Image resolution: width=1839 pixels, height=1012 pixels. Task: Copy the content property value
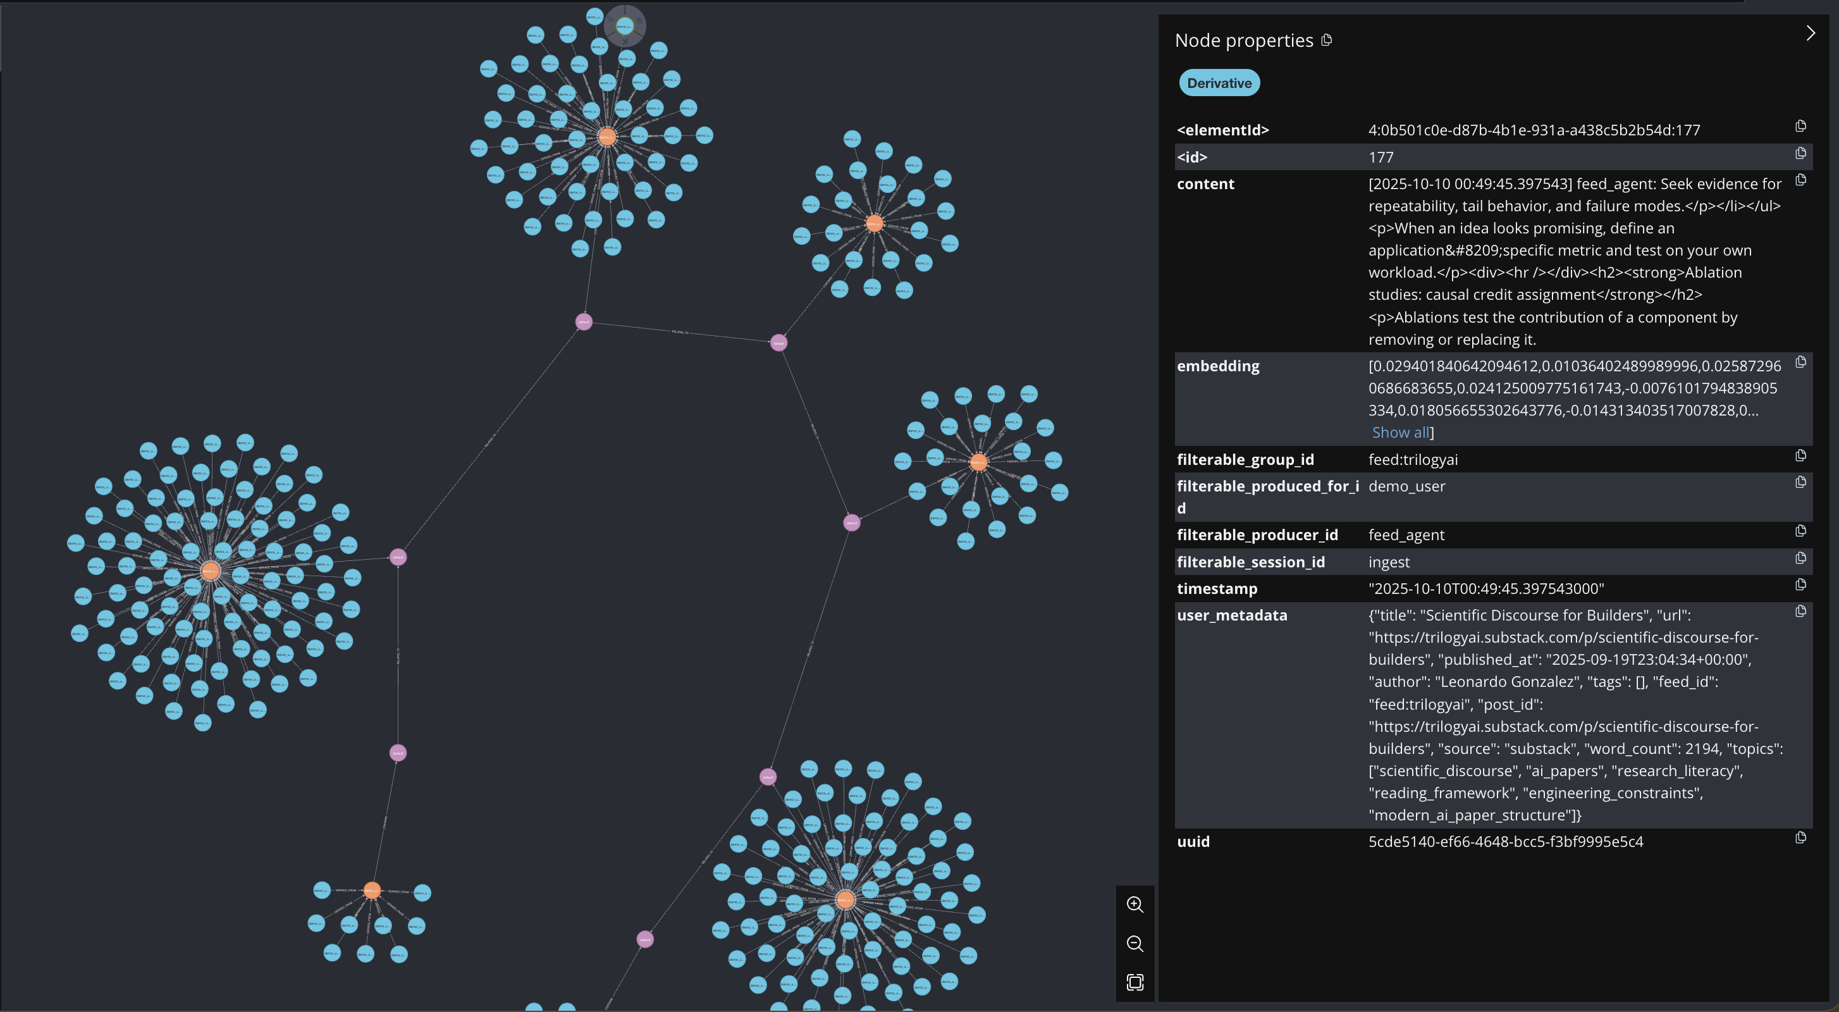(1800, 180)
